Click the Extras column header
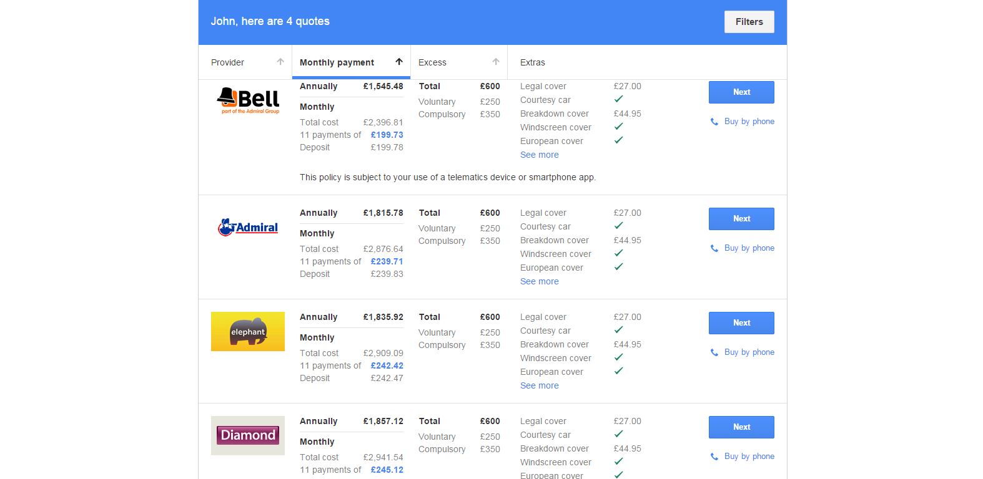Screen dimensions: 983x479 tap(533, 62)
